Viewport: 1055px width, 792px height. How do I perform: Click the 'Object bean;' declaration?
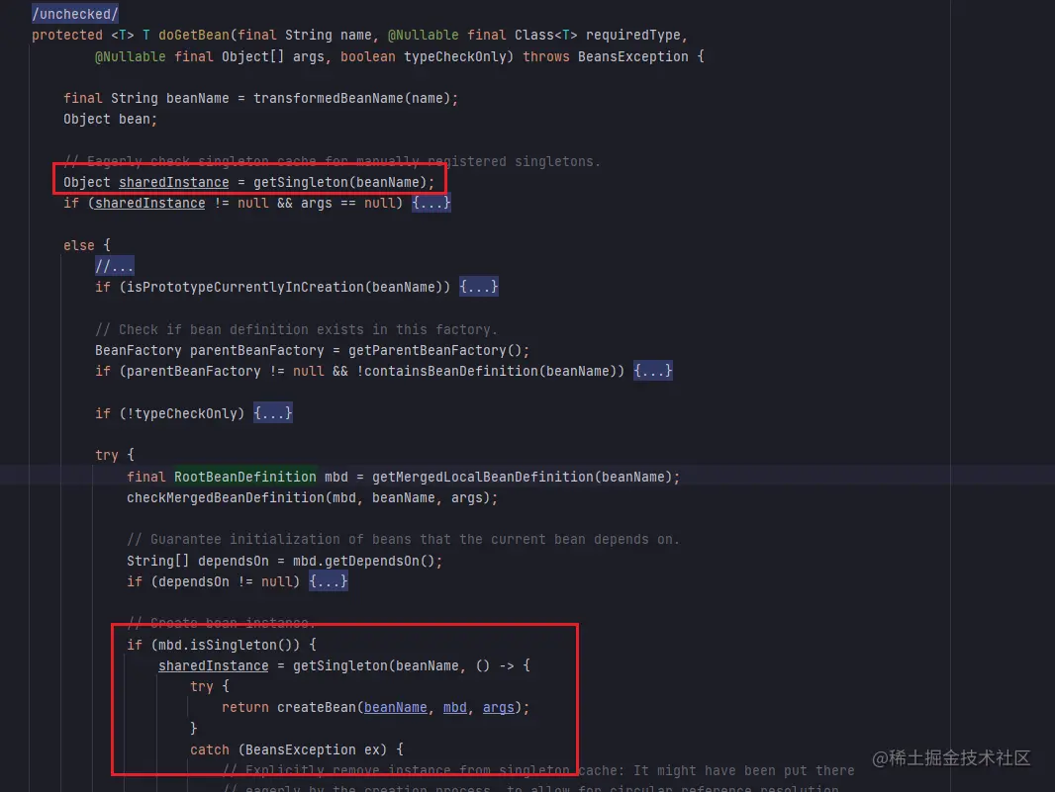[x=110, y=119]
